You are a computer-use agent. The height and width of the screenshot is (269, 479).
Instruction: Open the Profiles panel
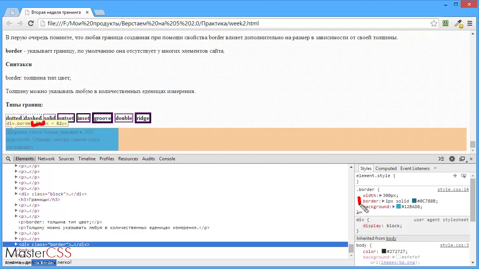pyautogui.click(x=107, y=159)
